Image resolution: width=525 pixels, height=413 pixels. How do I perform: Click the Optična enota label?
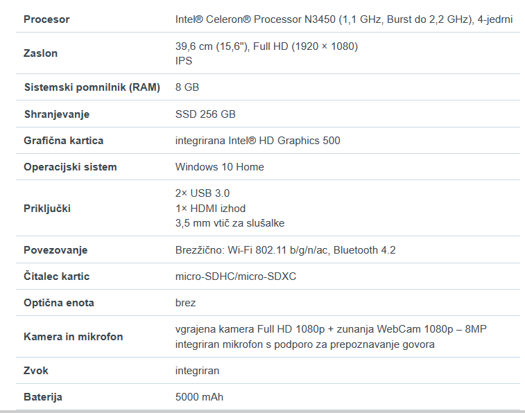point(59,303)
